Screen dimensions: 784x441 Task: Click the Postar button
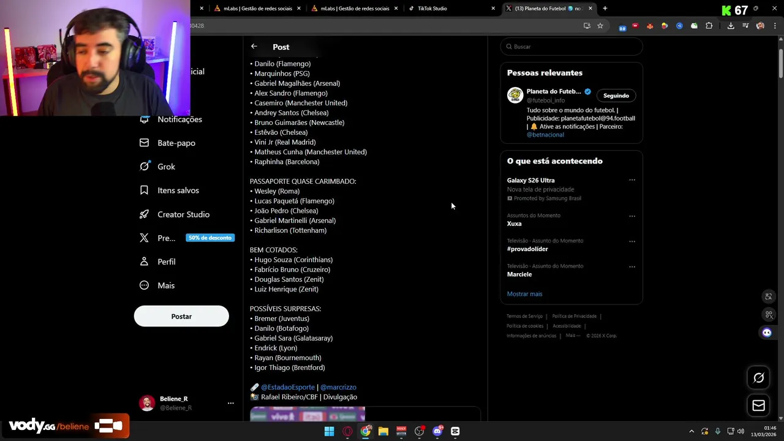(x=181, y=317)
